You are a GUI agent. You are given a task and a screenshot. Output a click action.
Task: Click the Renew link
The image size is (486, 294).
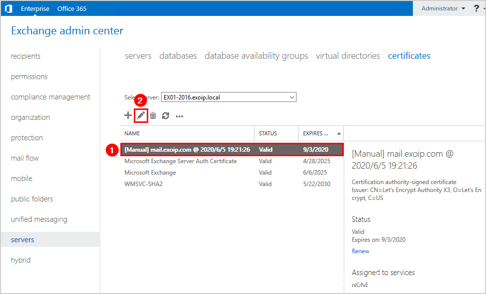click(361, 251)
